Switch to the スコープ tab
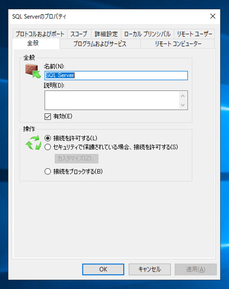 pos(79,34)
